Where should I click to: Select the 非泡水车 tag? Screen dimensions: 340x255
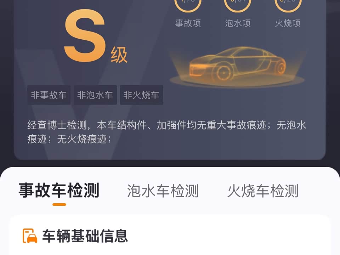click(x=95, y=95)
